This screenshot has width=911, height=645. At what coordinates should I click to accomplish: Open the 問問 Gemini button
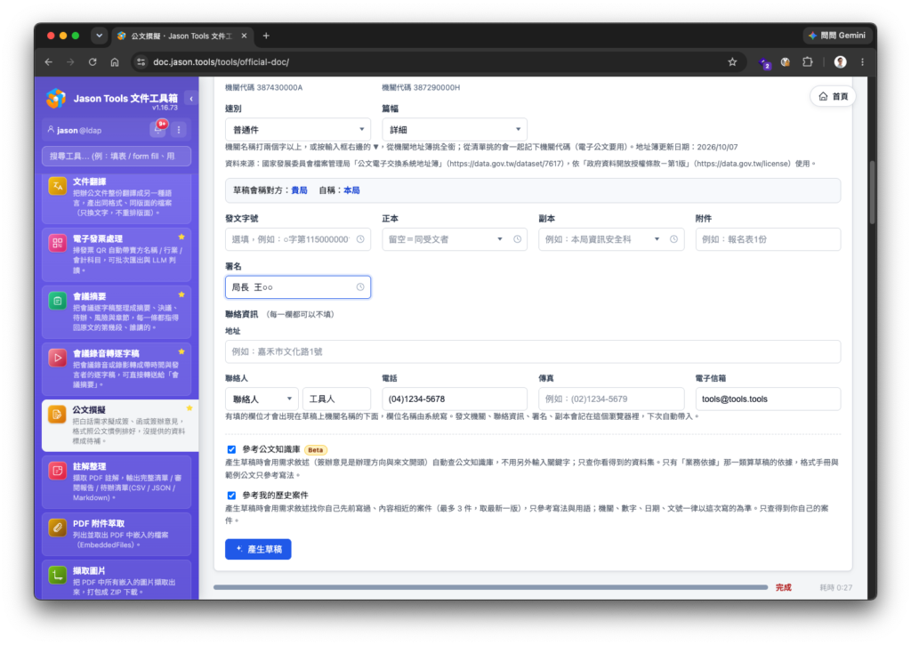point(836,36)
